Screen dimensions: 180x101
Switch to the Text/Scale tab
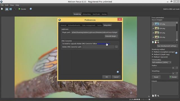[96, 14]
